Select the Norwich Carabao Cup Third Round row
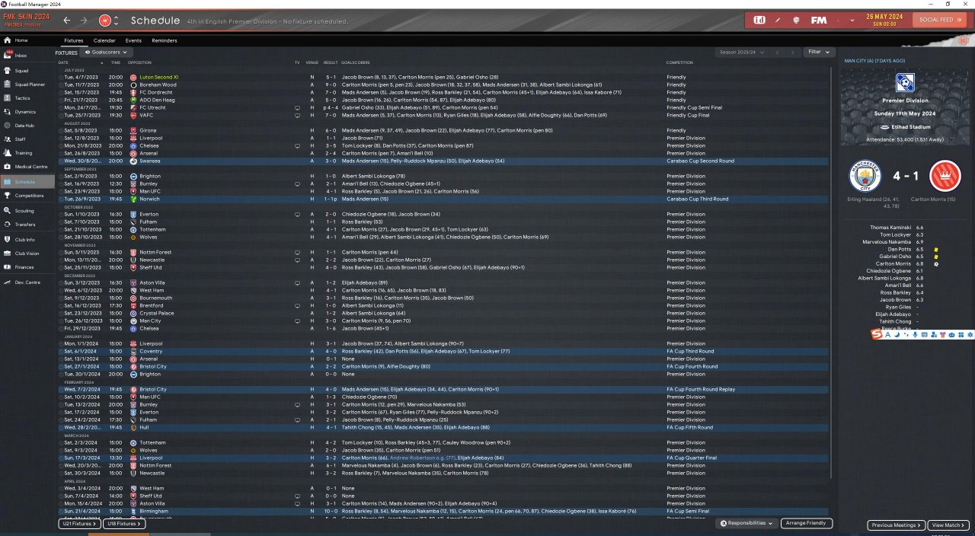This screenshot has height=536, width=975. click(442, 199)
